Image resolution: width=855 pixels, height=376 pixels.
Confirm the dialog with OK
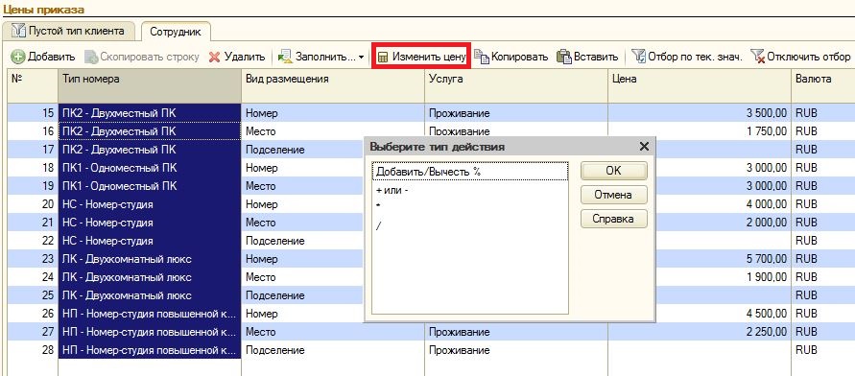[613, 171]
